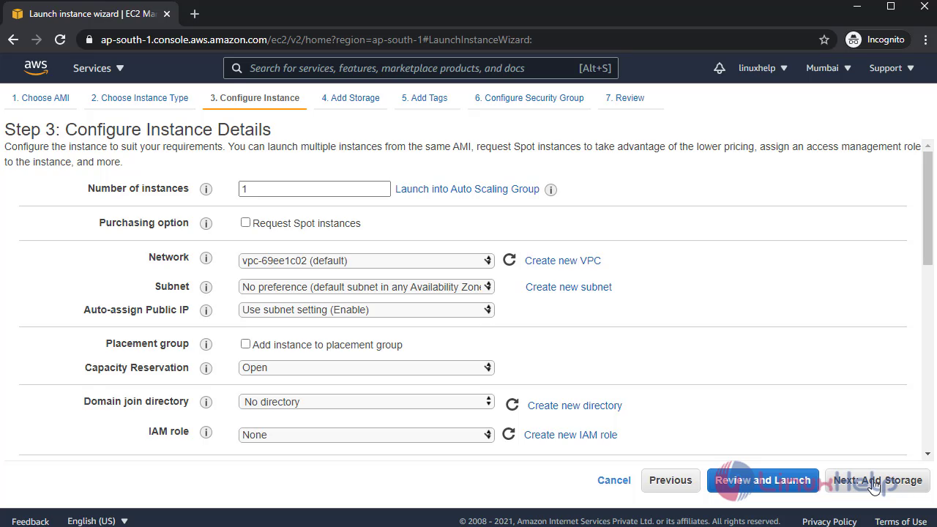Viewport: 937px width, 527px height.
Task: Click info icon next to Subnet
Action: 206,287
